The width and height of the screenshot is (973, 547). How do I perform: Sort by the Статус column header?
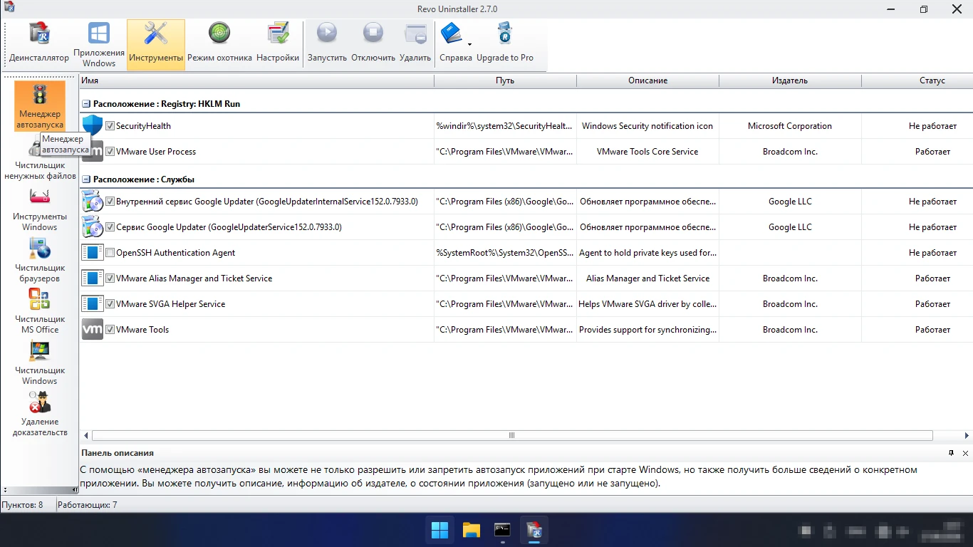point(917,80)
